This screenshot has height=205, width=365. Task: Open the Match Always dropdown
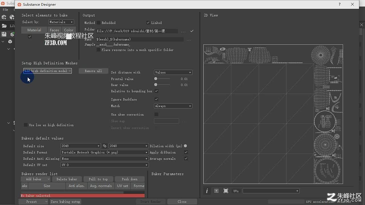coord(173,106)
